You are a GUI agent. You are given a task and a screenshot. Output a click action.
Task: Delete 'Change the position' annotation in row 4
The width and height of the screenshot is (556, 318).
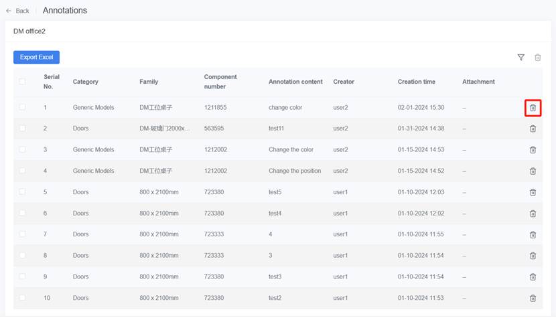533,171
